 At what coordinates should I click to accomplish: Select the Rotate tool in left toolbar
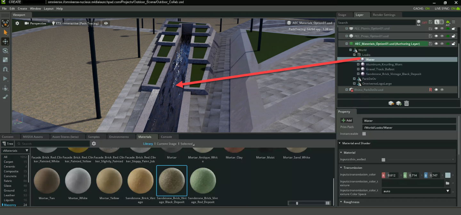[5, 51]
